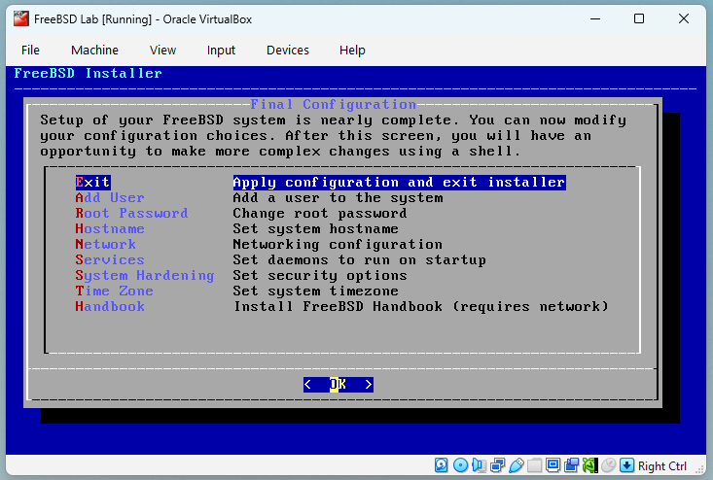
Task: Click the 'Right Ctrl' host key label
Action: pyautogui.click(x=662, y=466)
